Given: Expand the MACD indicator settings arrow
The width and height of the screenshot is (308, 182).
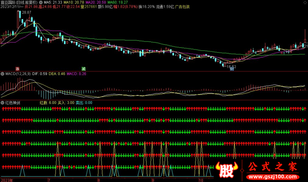Looking at the screenshot, I should (x=2, y=73).
